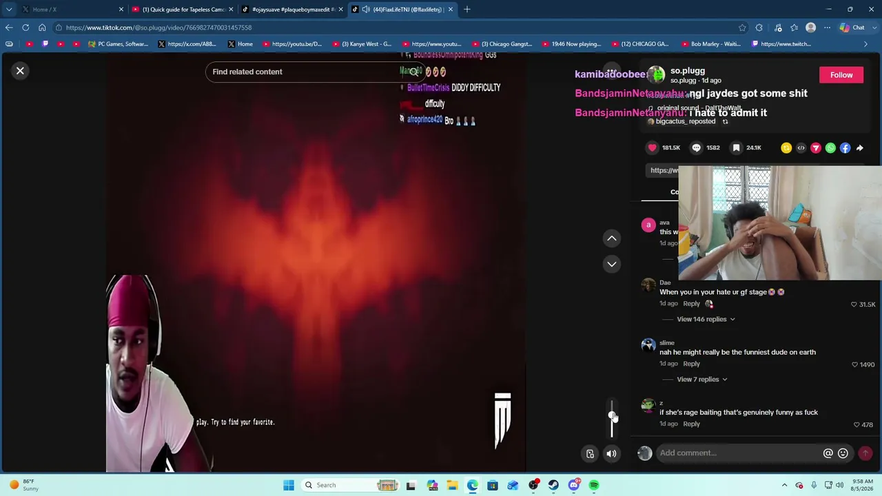Go back to the previous page
This screenshot has height=496, width=882.
point(9,28)
